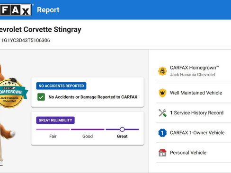Click the Chevrolet Corvette Stingray title
The width and height of the screenshot is (231, 173).
40,29
